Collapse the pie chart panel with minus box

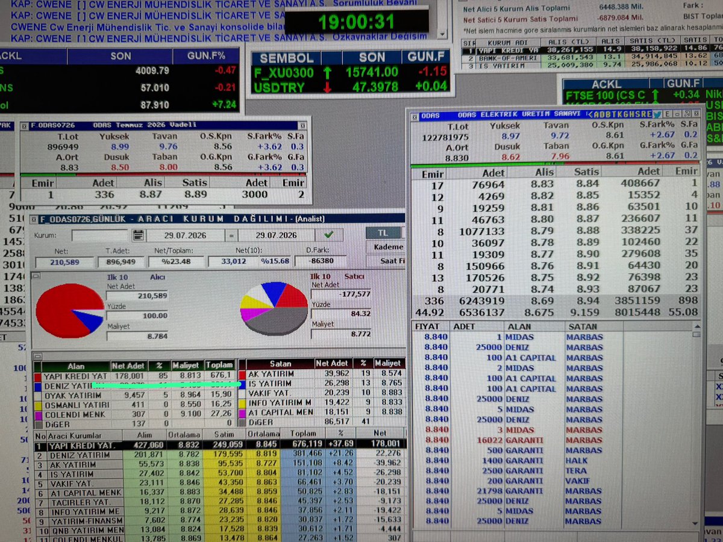pos(36,276)
